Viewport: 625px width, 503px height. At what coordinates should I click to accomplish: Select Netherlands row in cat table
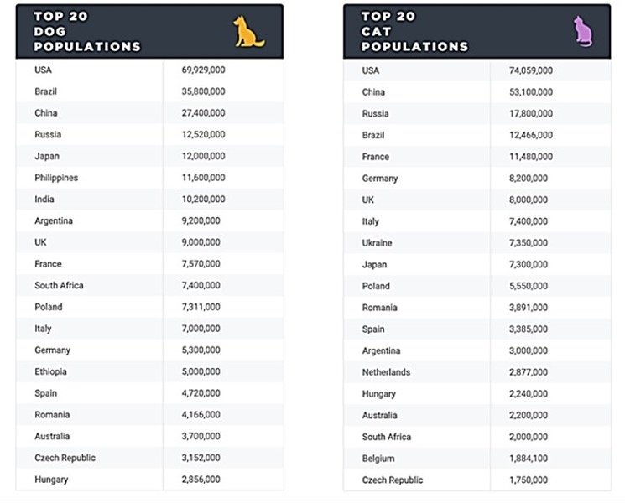coord(477,372)
